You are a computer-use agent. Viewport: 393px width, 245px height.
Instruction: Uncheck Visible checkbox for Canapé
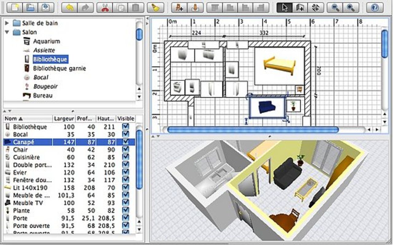point(126,142)
